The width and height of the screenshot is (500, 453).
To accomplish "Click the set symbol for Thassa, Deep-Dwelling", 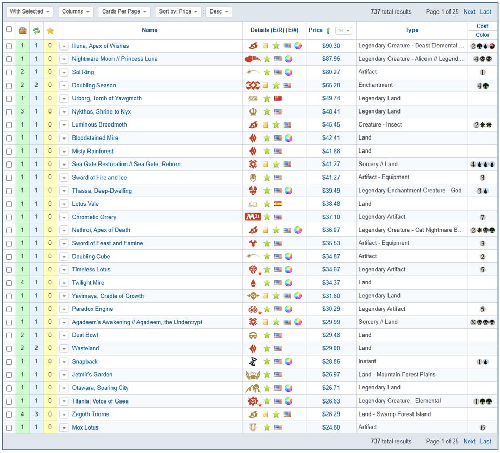I will tap(253, 191).
